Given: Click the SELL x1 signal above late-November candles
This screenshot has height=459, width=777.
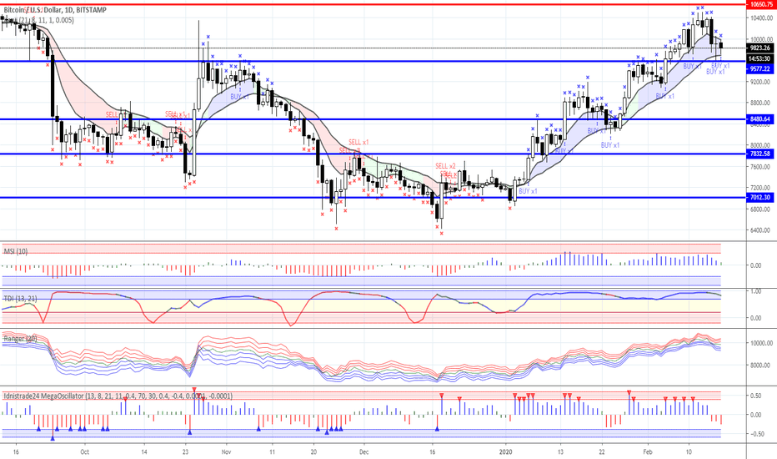Looking at the screenshot, I should 358,143.
